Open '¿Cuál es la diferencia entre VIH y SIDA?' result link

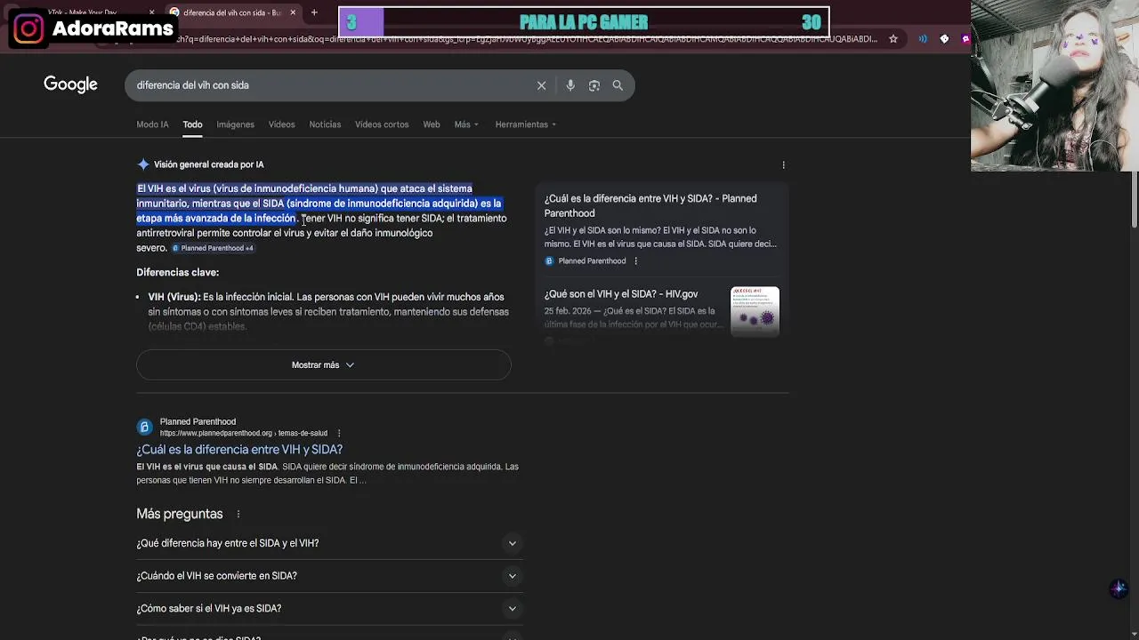pos(239,450)
